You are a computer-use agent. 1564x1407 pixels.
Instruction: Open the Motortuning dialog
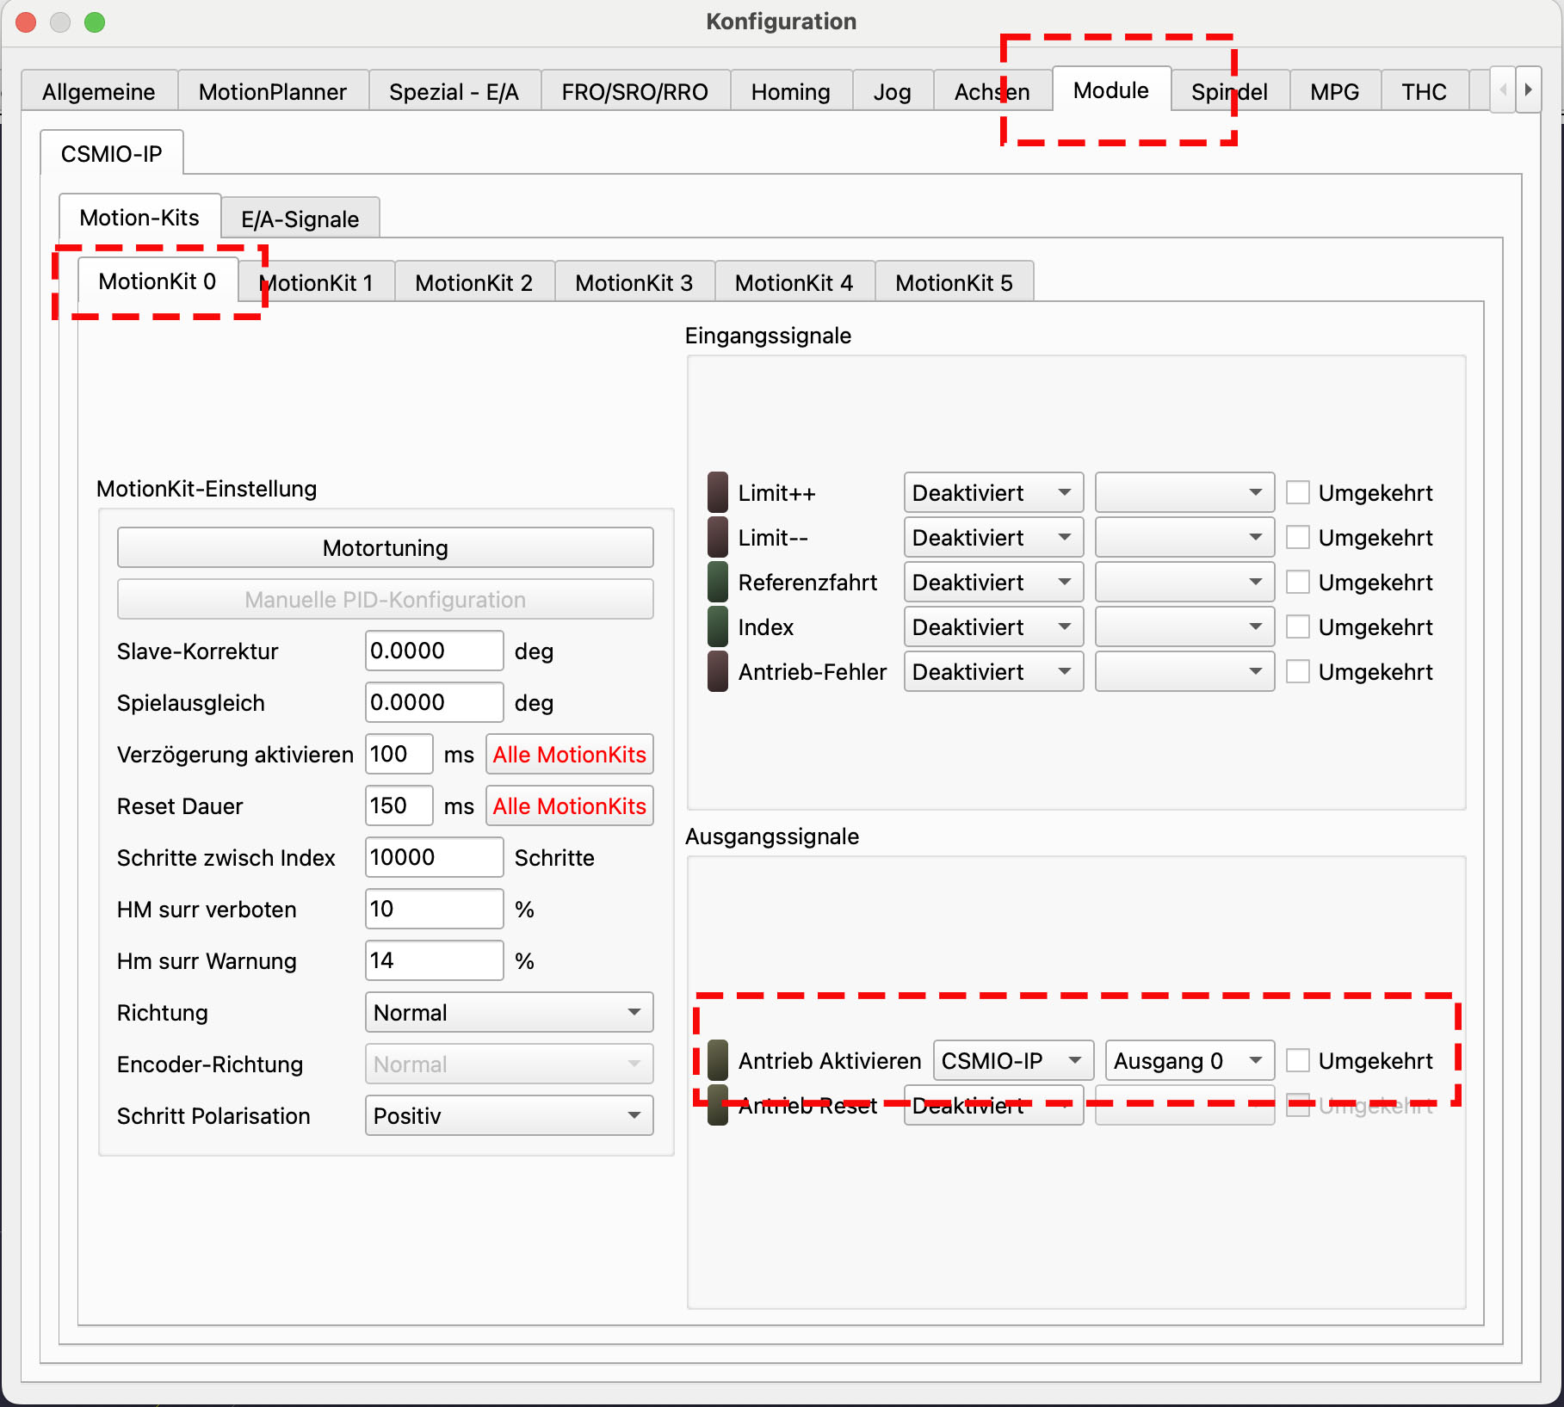pyautogui.click(x=385, y=547)
